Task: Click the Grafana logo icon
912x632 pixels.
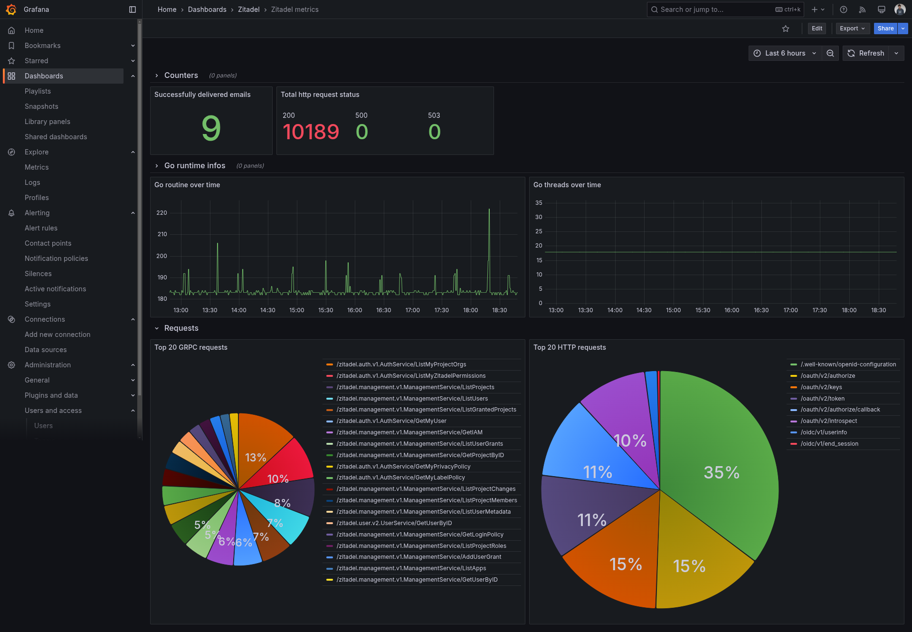Action: [11, 10]
